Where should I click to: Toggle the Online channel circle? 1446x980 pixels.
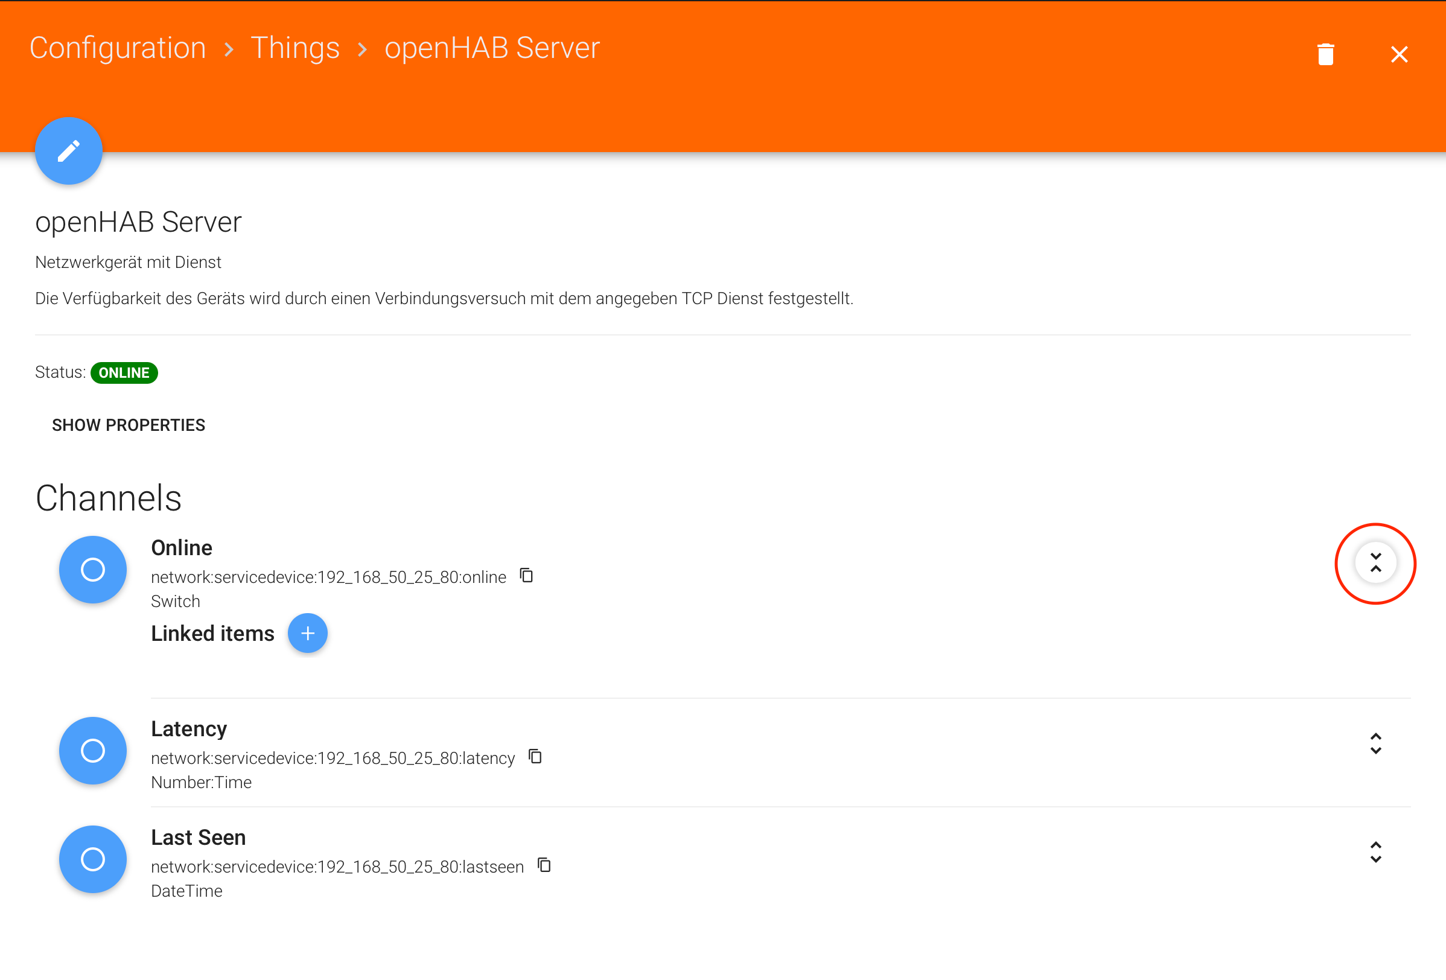tap(93, 569)
